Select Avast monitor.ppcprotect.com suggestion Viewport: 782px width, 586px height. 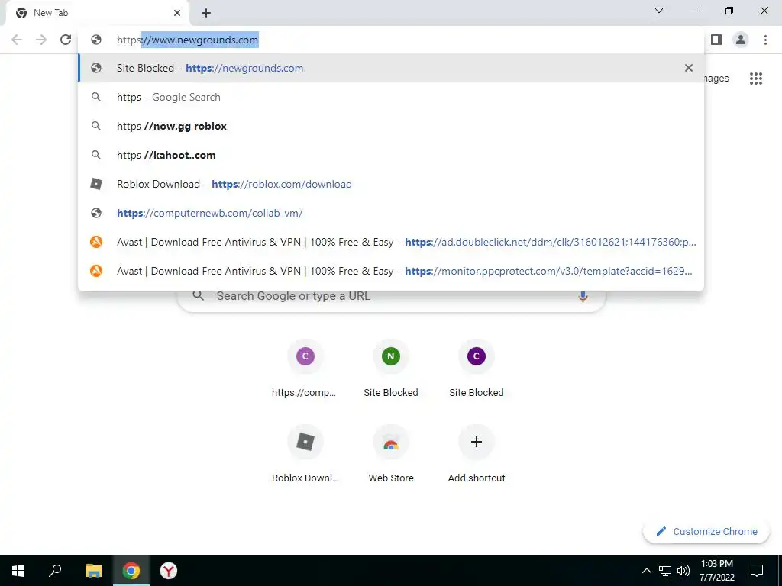click(x=391, y=271)
